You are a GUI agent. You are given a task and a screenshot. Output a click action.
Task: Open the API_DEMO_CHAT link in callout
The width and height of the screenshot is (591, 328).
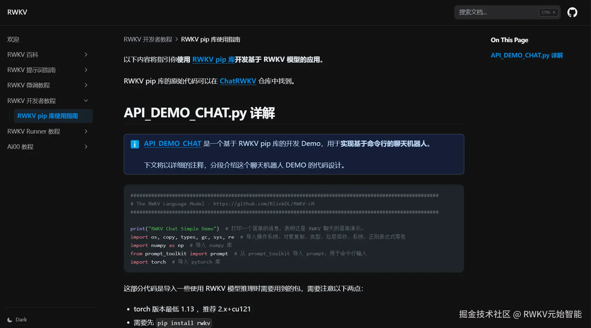point(172,143)
